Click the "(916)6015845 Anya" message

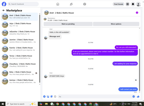click(57, 76)
